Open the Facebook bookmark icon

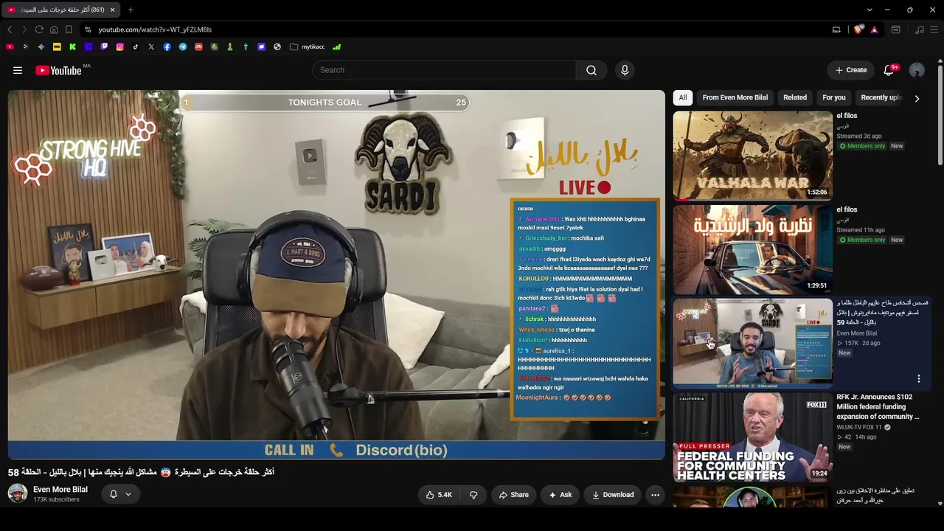tap(167, 46)
